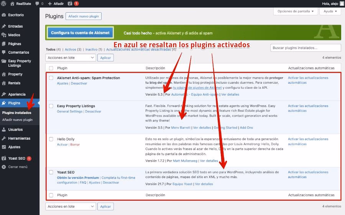Open Añadir nuevo plugin sidebar submenu item
Screen dimensions: 345x215
(x=17, y=120)
